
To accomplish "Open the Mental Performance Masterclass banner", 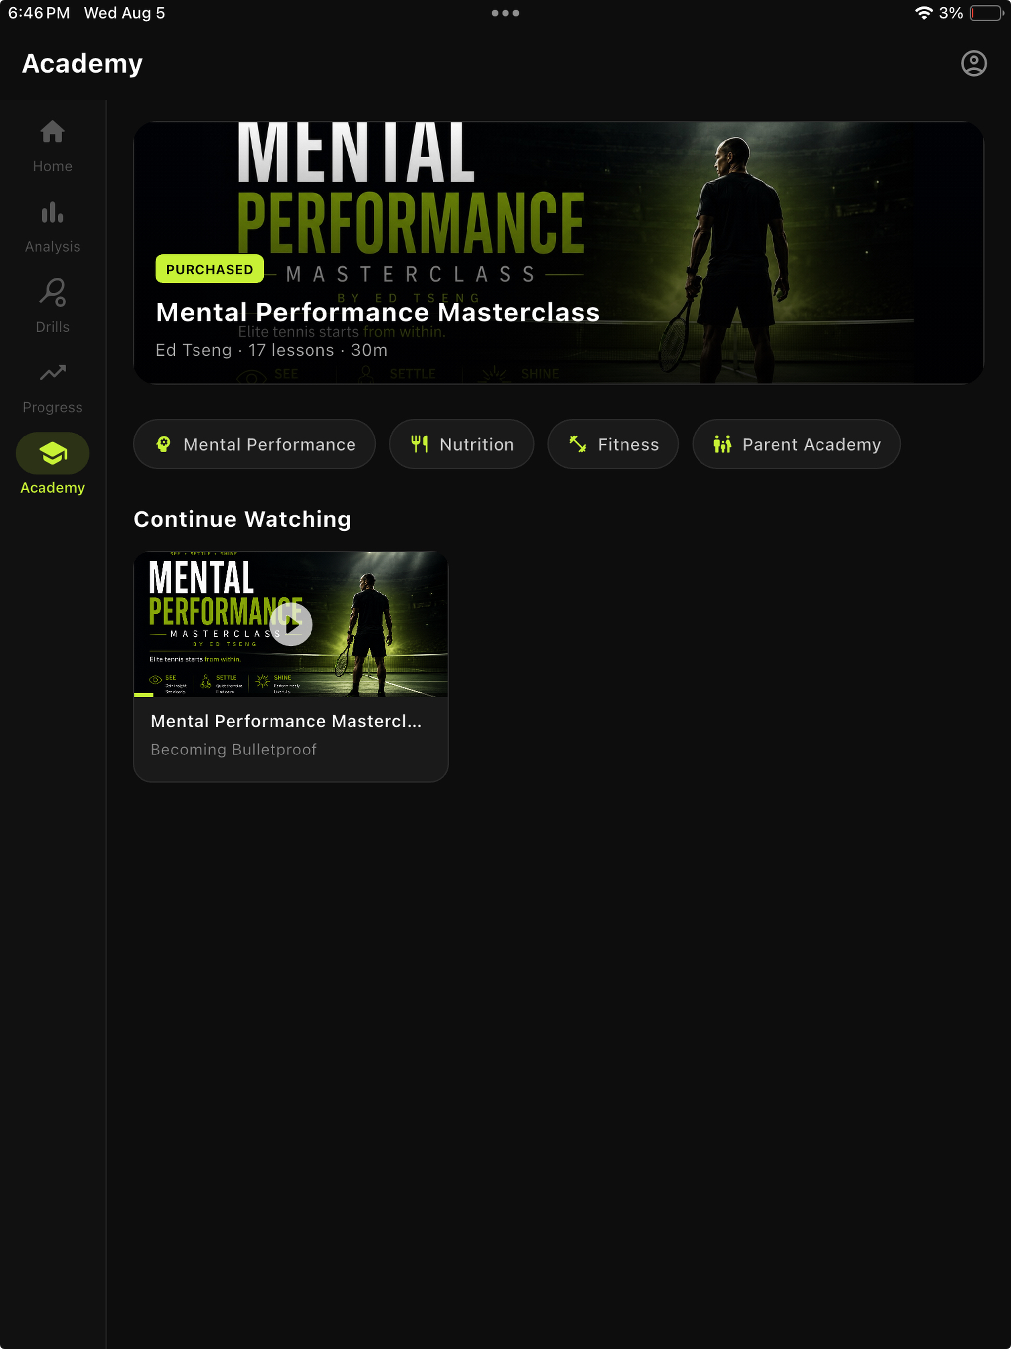I will [x=558, y=252].
